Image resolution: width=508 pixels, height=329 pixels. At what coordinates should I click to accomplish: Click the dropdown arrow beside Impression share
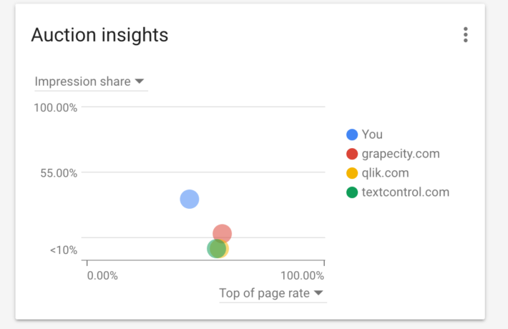coord(140,82)
